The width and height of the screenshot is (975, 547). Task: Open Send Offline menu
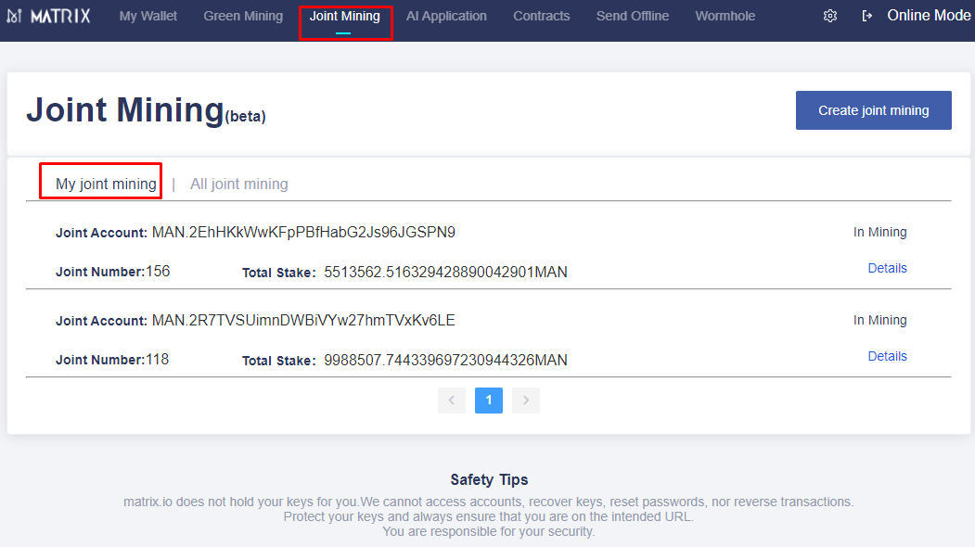[x=633, y=16]
